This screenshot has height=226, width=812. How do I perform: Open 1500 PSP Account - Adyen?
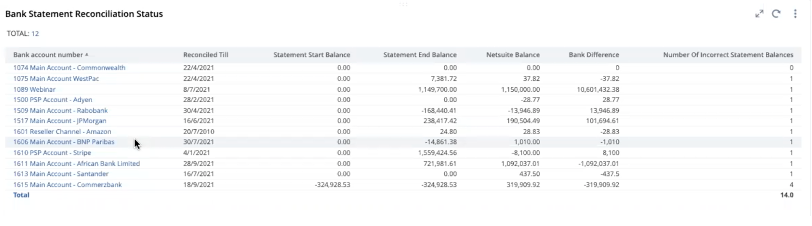[x=53, y=100]
